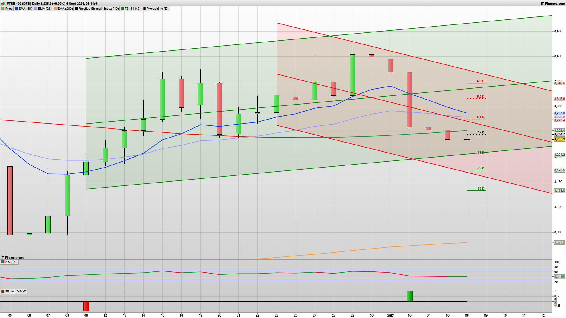566x318 pixels.
Task: Click the IT-Finance.com watermark link above RSI panel
Action: 12,258
